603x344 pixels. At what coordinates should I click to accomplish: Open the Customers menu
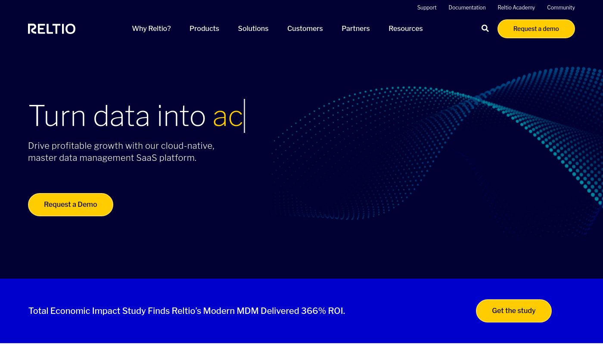[305, 28]
